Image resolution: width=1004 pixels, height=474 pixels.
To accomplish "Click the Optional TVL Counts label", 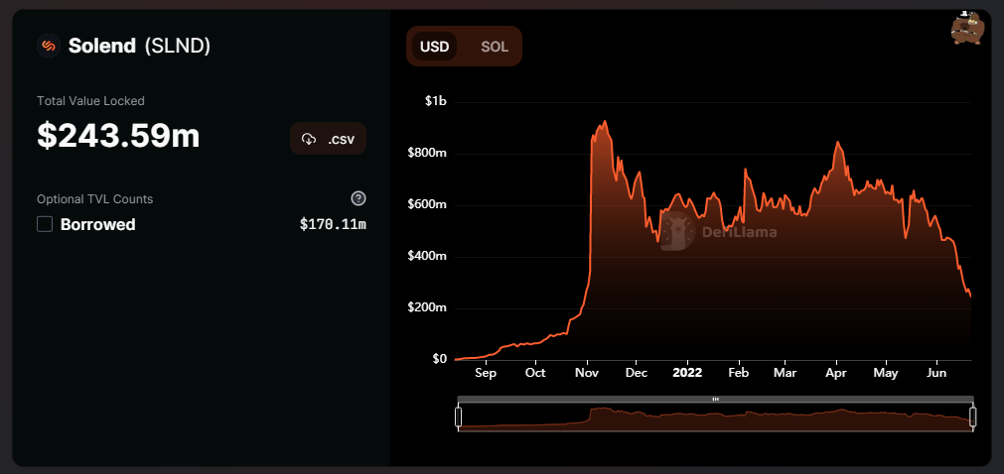I will (94, 199).
